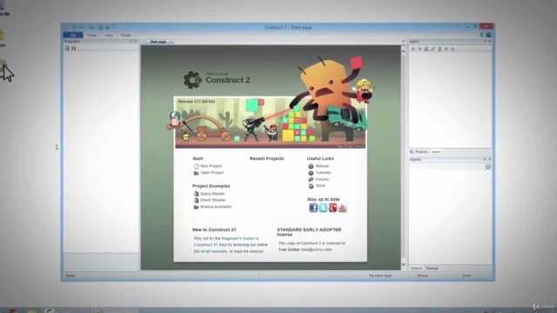Click the Zoom status bar entry

click(466, 276)
